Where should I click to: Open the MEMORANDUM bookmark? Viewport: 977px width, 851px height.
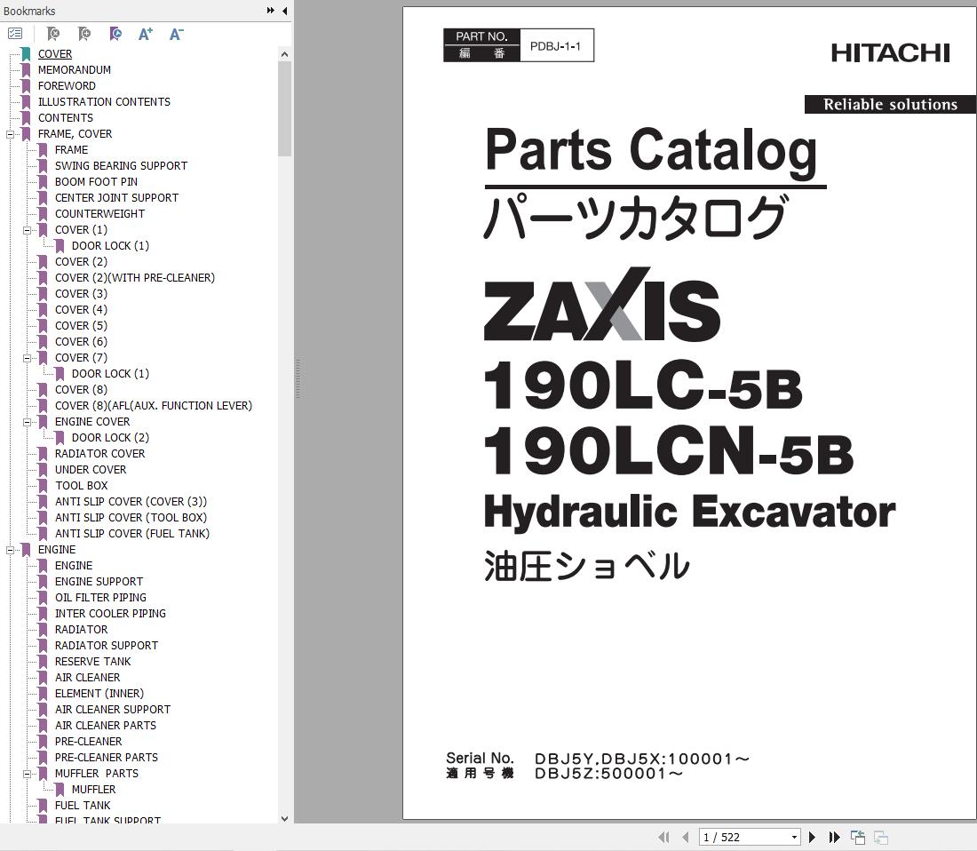point(74,70)
